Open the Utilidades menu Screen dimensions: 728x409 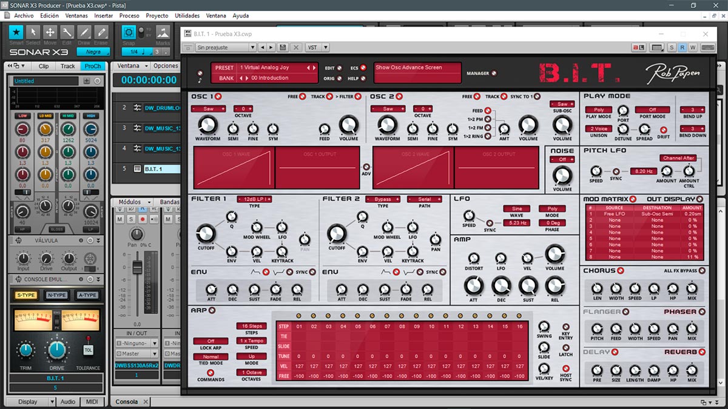click(187, 15)
